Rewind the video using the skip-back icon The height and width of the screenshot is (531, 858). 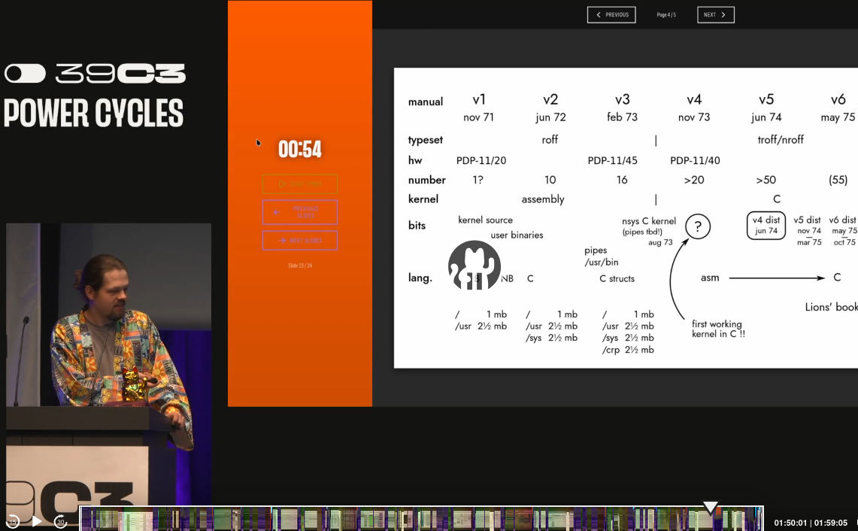tap(13, 520)
